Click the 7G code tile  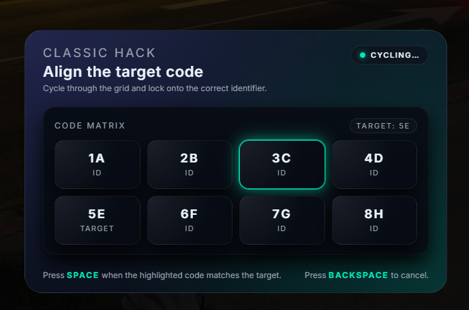click(282, 220)
